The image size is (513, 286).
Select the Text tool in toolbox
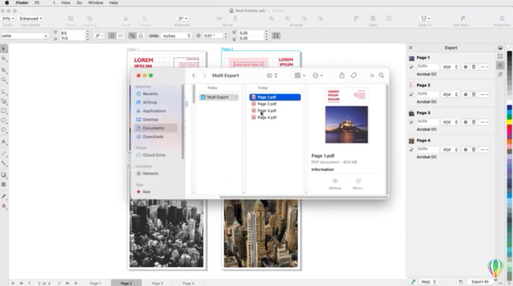click(3, 142)
